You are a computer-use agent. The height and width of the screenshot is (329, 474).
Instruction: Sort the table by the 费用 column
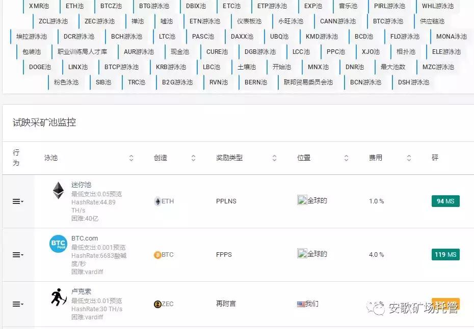[409, 158]
